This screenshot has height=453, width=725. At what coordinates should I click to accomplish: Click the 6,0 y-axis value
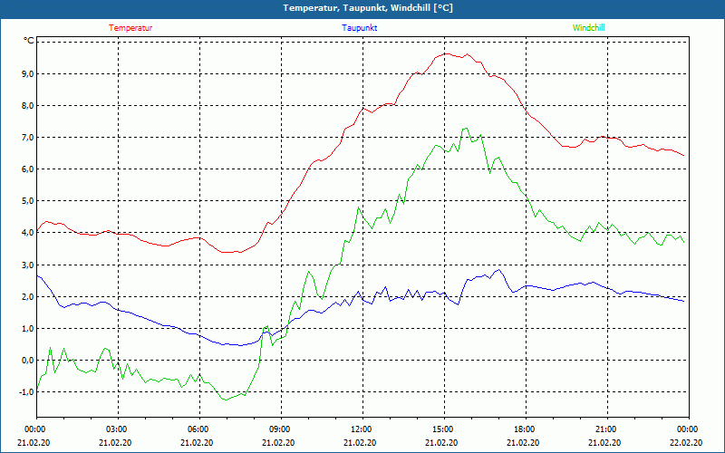[x=28, y=169]
